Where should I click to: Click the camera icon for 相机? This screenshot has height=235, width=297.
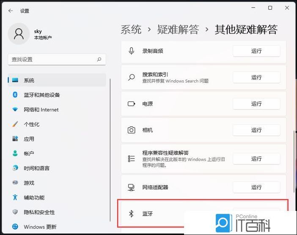(x=131, y=130)
